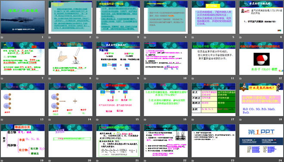Click the animation star icon under slide 5

click(x=193, y=37)
